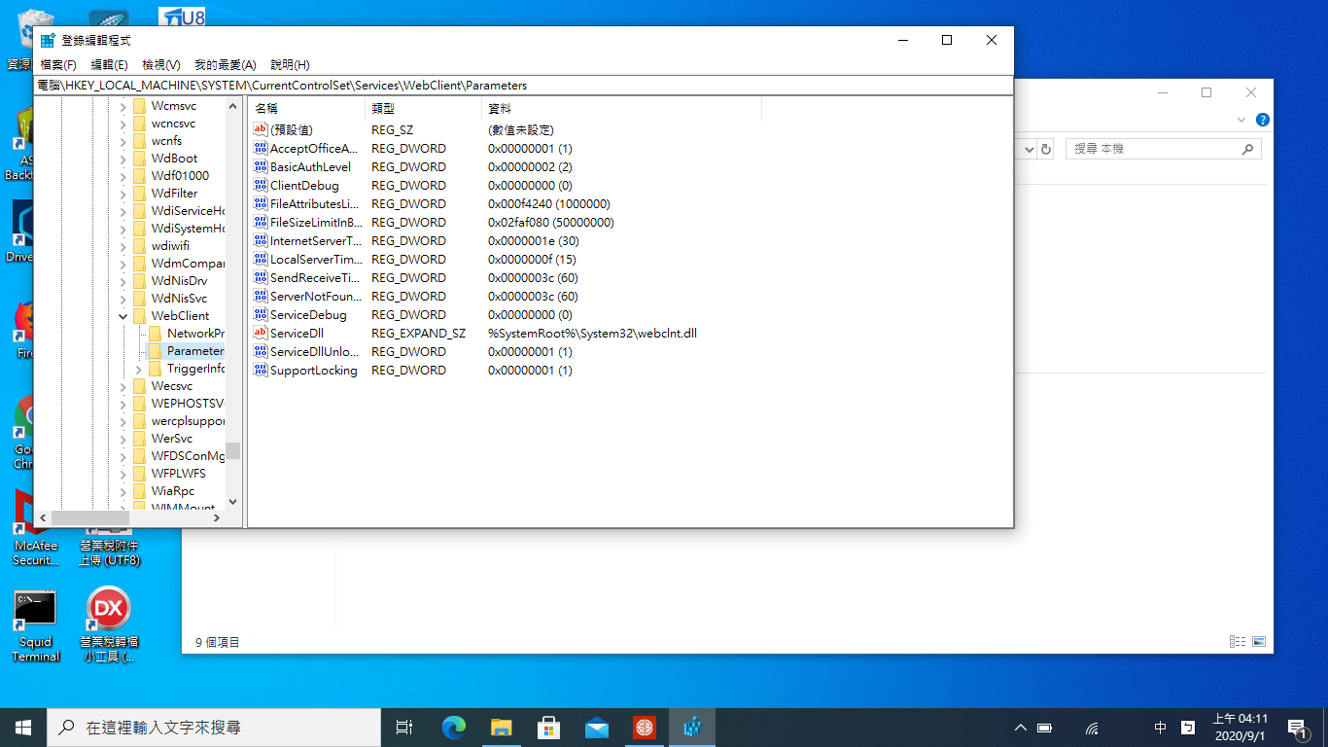Open the Mail app in taskbar
The image size is (1328, 747).
click(597, 727)
